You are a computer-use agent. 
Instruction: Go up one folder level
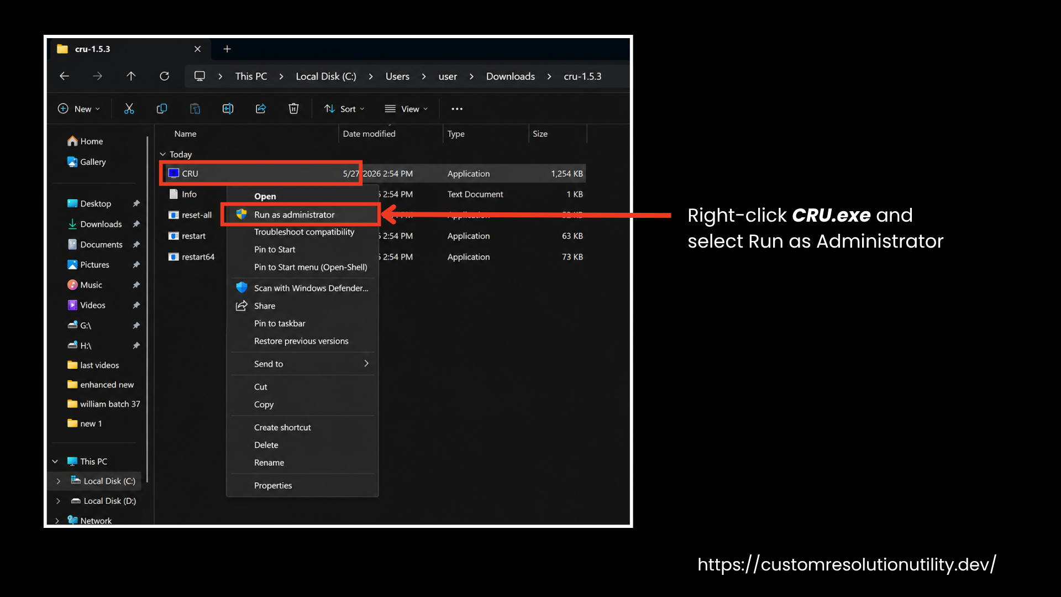131,76
